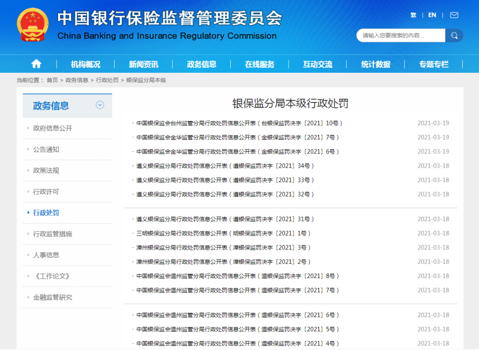
Task: Open 机构概况 menu
Action: (x=86, y=64)
